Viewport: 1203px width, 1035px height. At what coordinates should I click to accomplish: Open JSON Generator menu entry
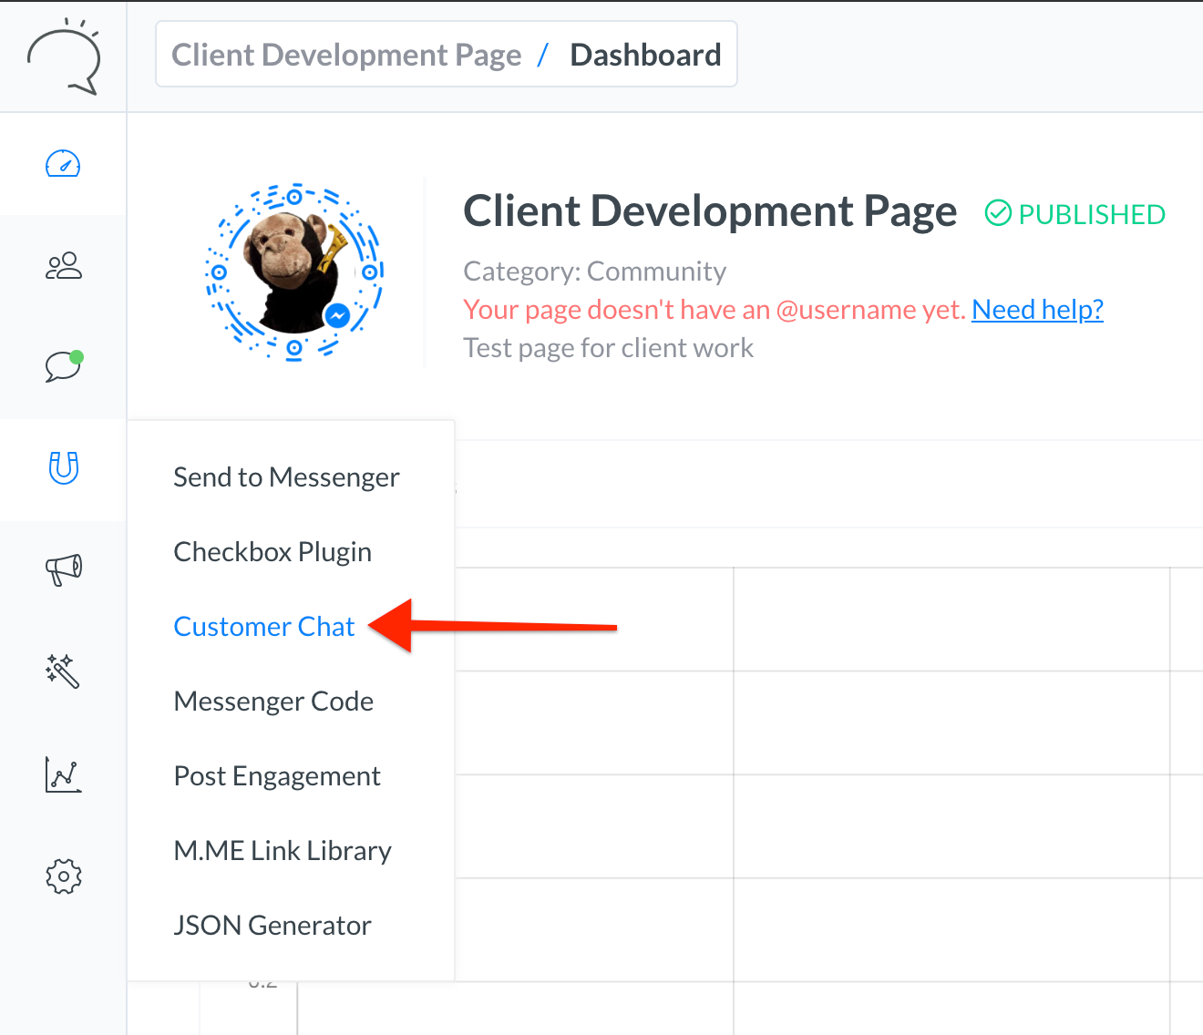coord(272,926)
